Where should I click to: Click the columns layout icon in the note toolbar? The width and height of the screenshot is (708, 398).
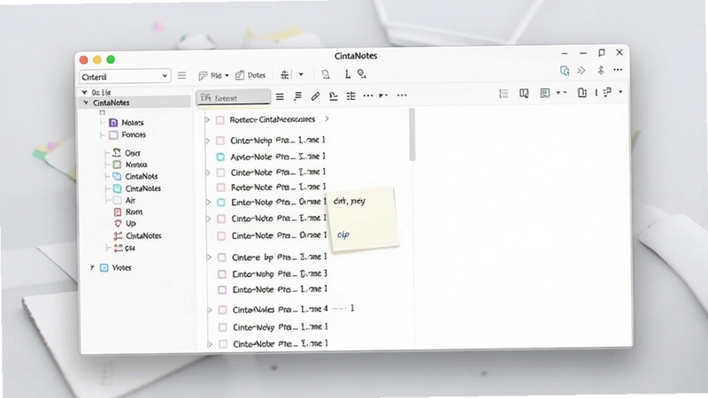350,96
